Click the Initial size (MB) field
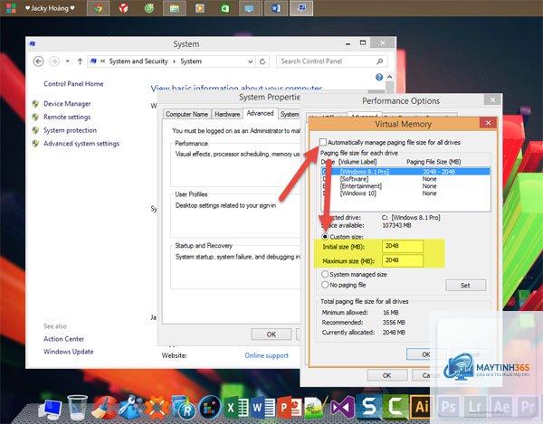Image resolution: width=543 pixels, height=424 pixels. tap(403, 246)
